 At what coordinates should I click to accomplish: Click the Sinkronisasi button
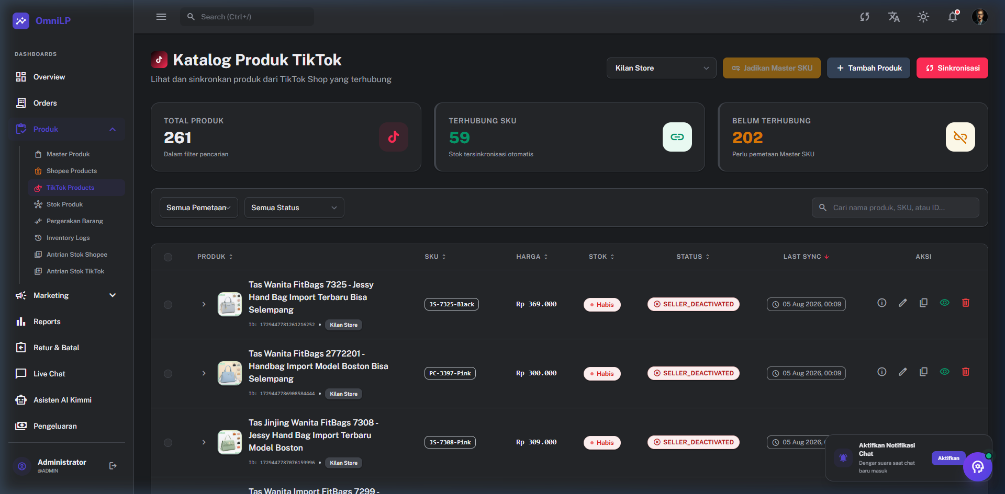[952, 68]
